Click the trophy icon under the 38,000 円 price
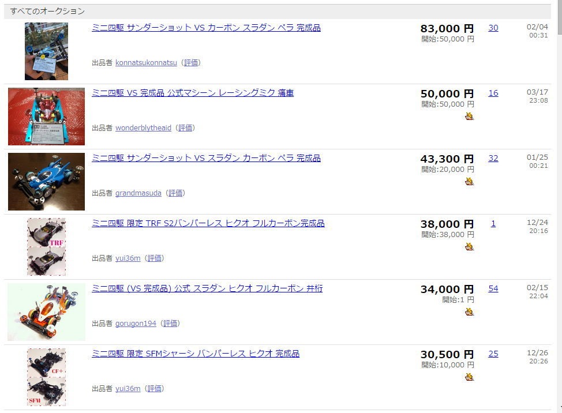Image resolution: width=562 pixels, height=413 pixels. point(469,246)
